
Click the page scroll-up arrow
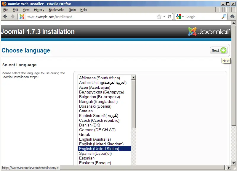click(233, 23)
